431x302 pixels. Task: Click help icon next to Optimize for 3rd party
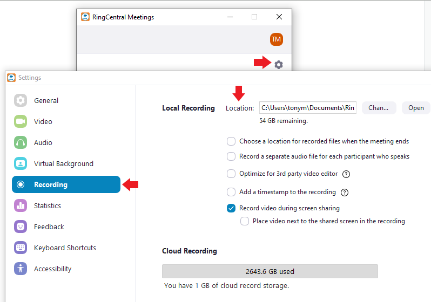coord(346,174)
